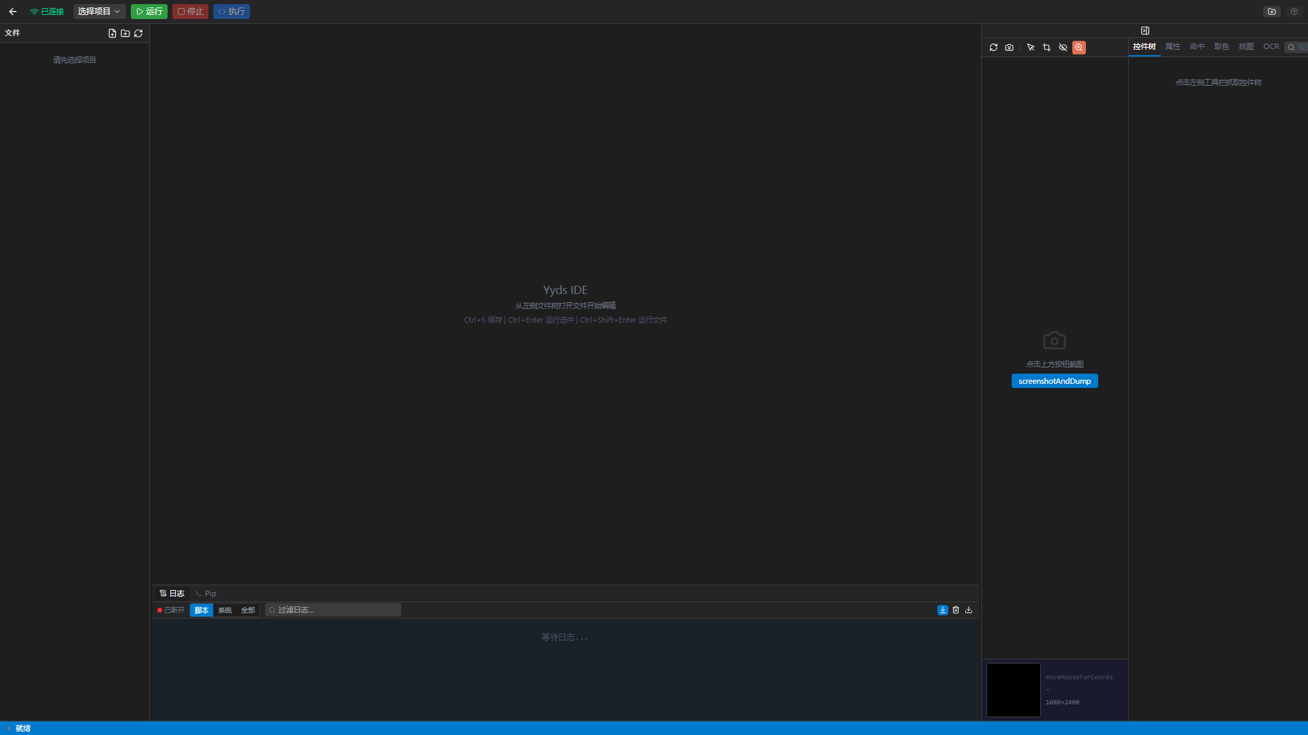1308x735 pixels.
Task: Stop the script with 停止 button
Action: 190,12
